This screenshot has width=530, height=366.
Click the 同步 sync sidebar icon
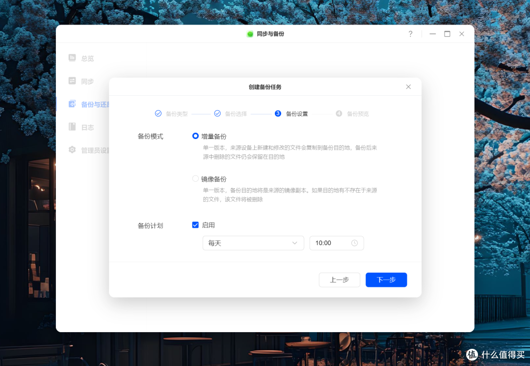click(x=72, y=81)
